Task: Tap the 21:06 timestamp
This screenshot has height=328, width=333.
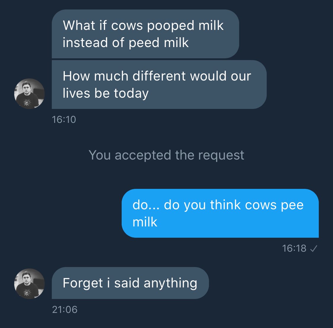Action: pos(65,310)
